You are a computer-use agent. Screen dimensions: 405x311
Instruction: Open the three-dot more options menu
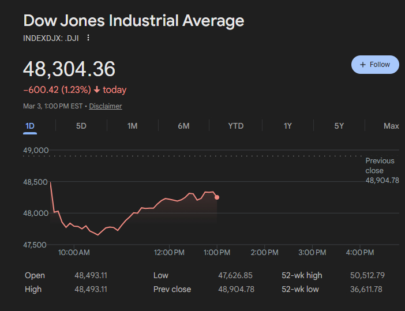pyautogui.click(x=88, y=38)
